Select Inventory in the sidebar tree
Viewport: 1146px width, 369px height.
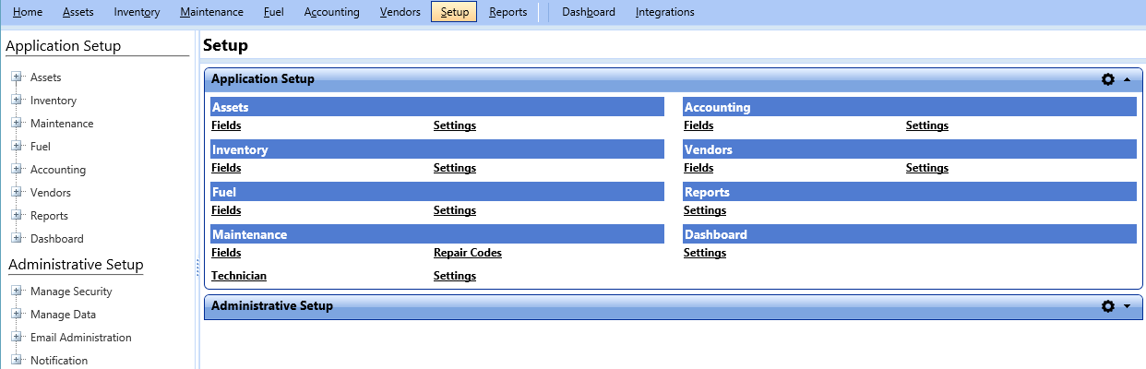[54, 101]
